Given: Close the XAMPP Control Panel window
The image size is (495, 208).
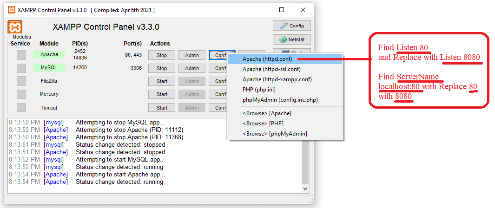Looking at the screenshot, I should tap(303, 10).
